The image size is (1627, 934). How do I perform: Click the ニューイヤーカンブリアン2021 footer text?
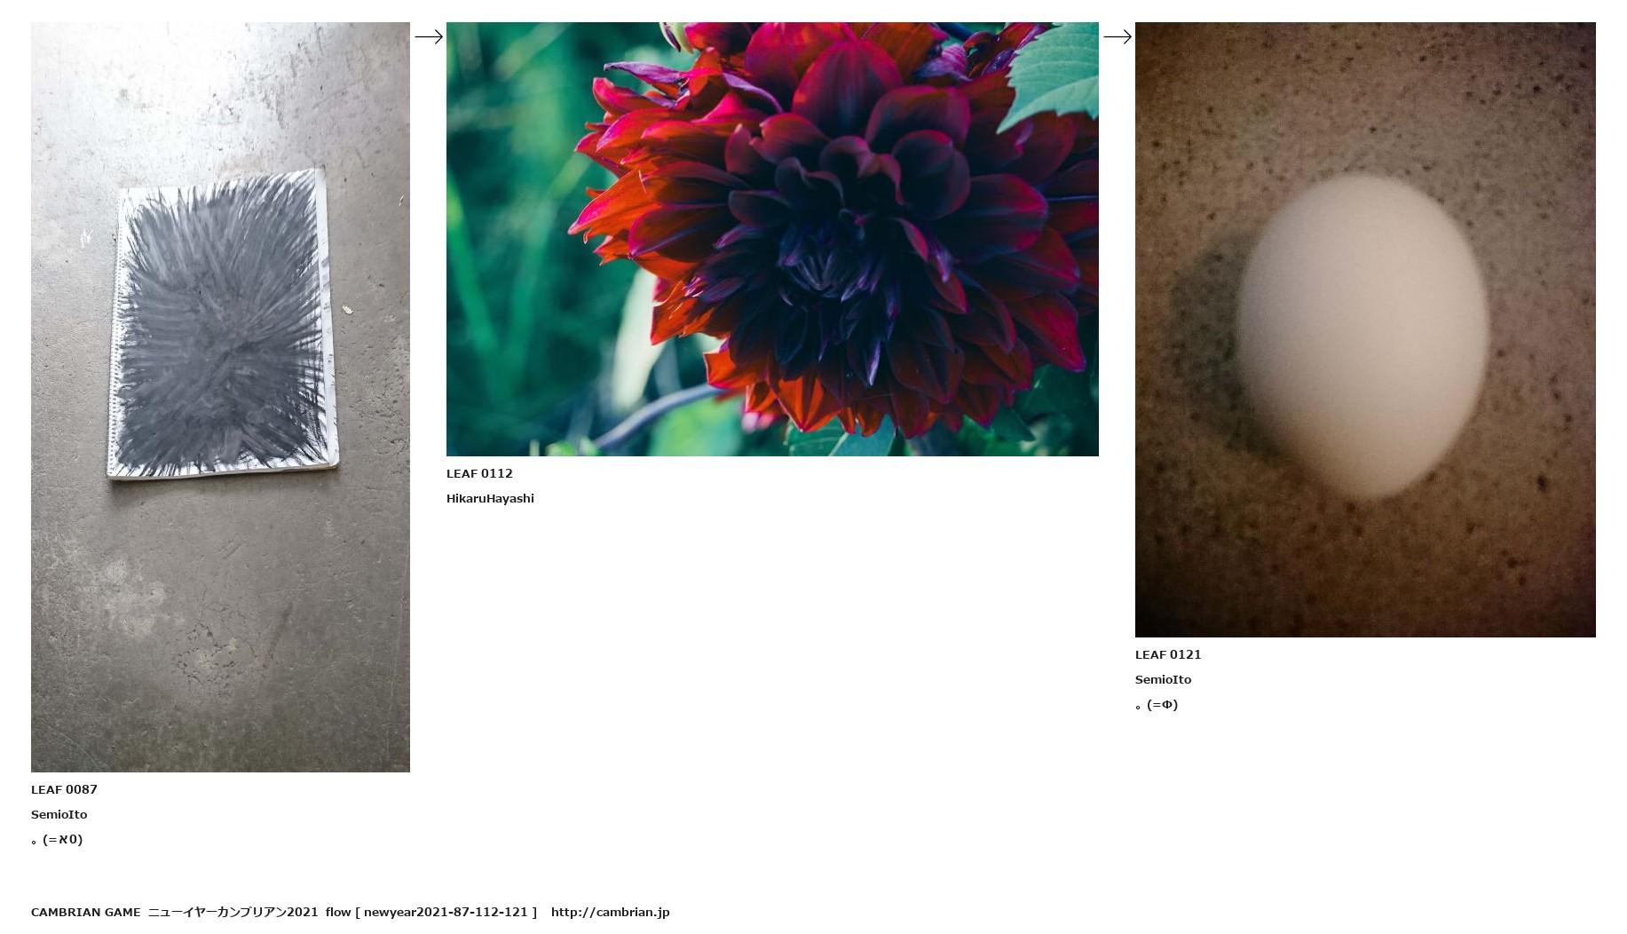coord(233,912)
